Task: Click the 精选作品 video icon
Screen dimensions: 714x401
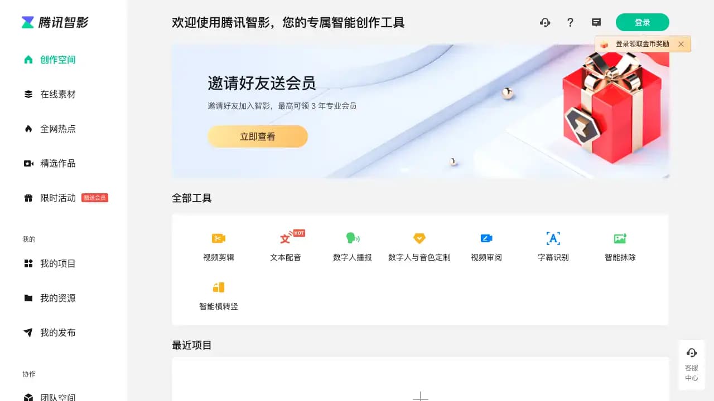Action: coord(28,163)
